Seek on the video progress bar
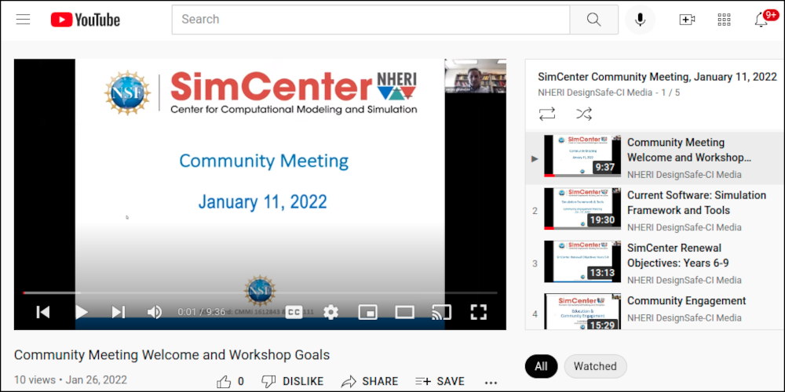The height and width of the screenshot is (392, 785). click(x=261, y=292)
